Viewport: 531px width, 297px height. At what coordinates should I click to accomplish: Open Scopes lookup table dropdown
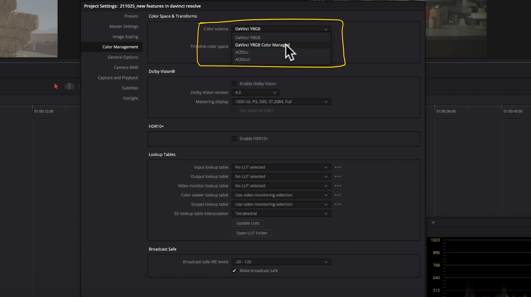coord(281,205)
